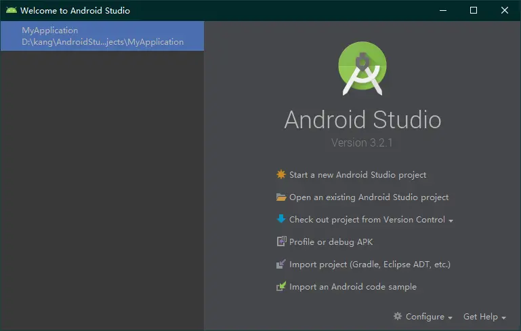Screen dimensions: 521x331
Task: Open an existing Android Studio project
Action: 369,197
